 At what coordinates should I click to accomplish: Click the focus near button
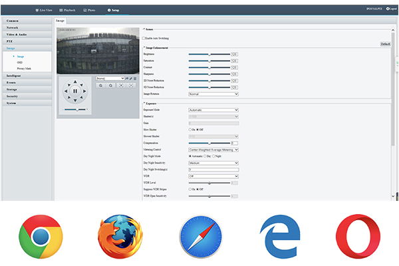pyautogui.click(x=121, y=86)
